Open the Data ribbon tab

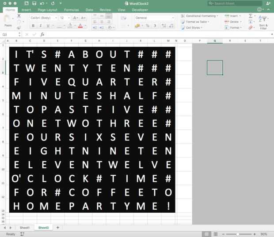(89, 10)
